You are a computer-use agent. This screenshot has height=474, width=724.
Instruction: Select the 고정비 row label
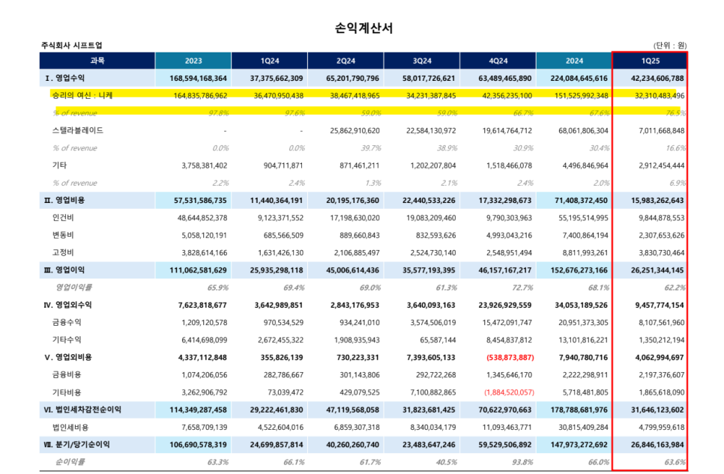pyautogui.click(x=63, y=252)
